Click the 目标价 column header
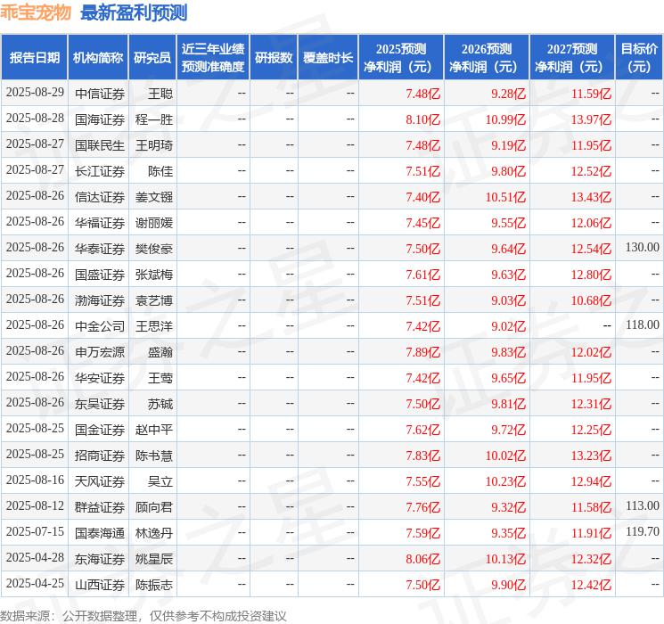Screen dimensions: 664x624 [x=639, y=58]
